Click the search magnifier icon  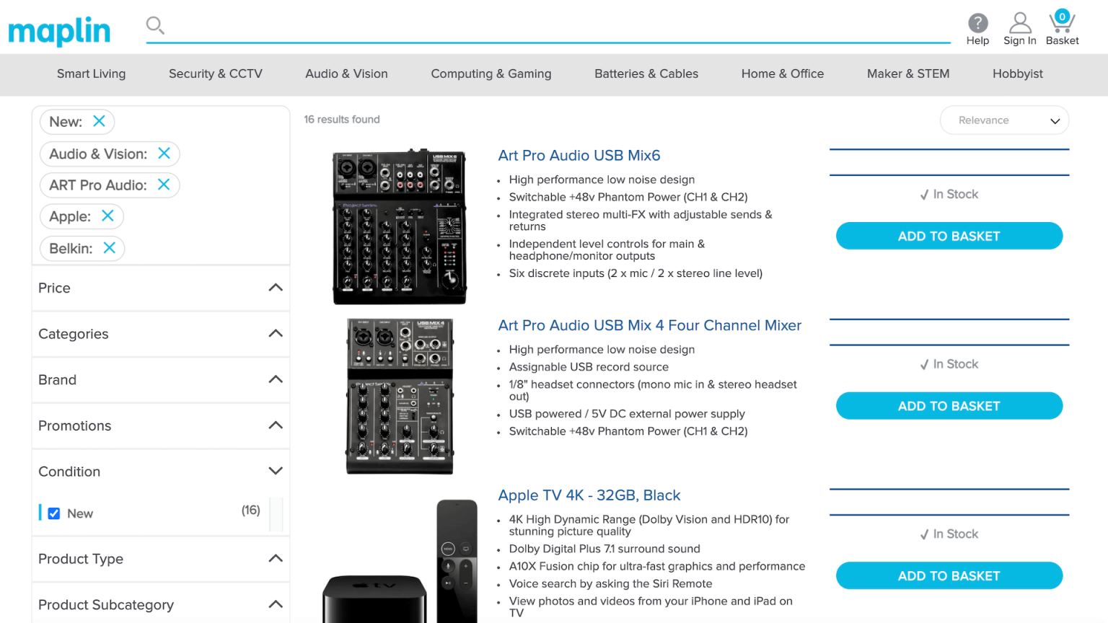[155, 25]
